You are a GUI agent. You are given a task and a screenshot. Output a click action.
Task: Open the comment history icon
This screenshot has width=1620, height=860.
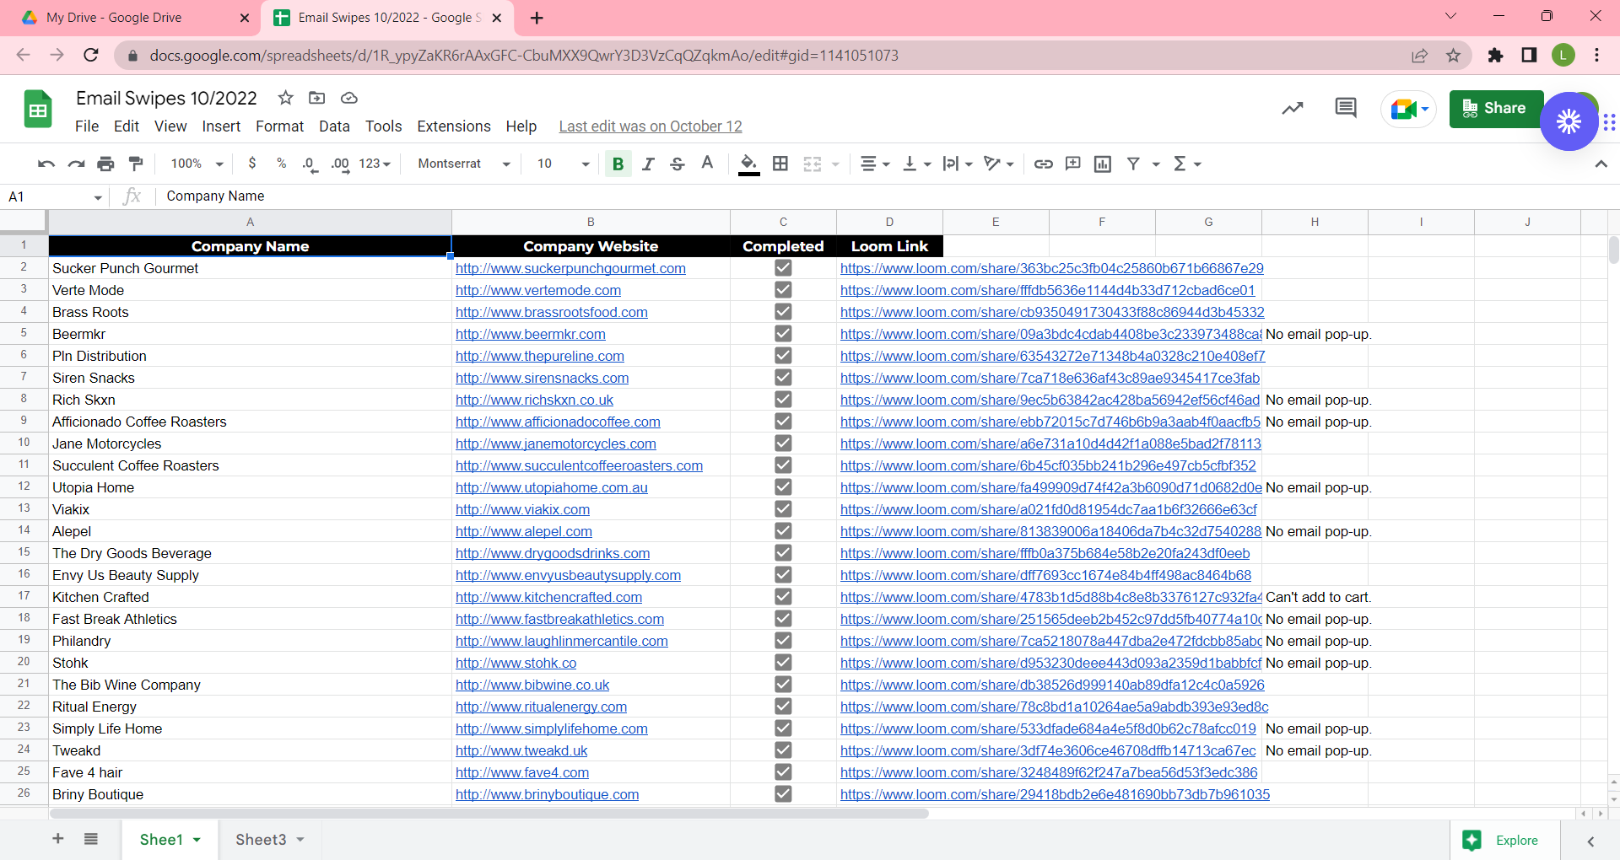[x=1346, y=108]
